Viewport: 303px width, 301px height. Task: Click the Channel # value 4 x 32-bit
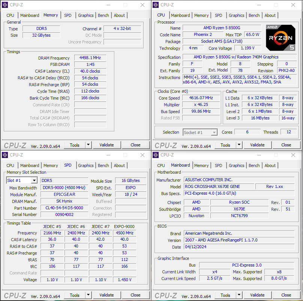pos(122,28)
